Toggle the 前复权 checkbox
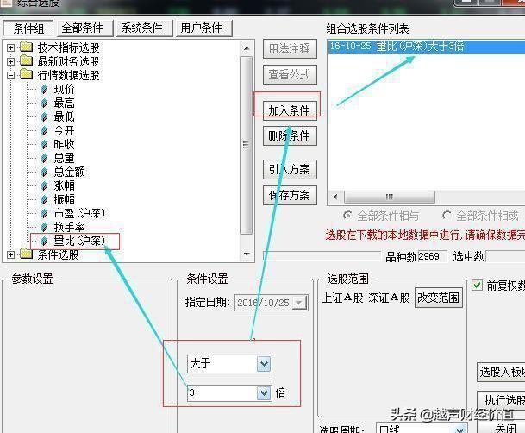The height and width of the screenshot is (433, 525). pyautogui.click(x=477, y=286)
